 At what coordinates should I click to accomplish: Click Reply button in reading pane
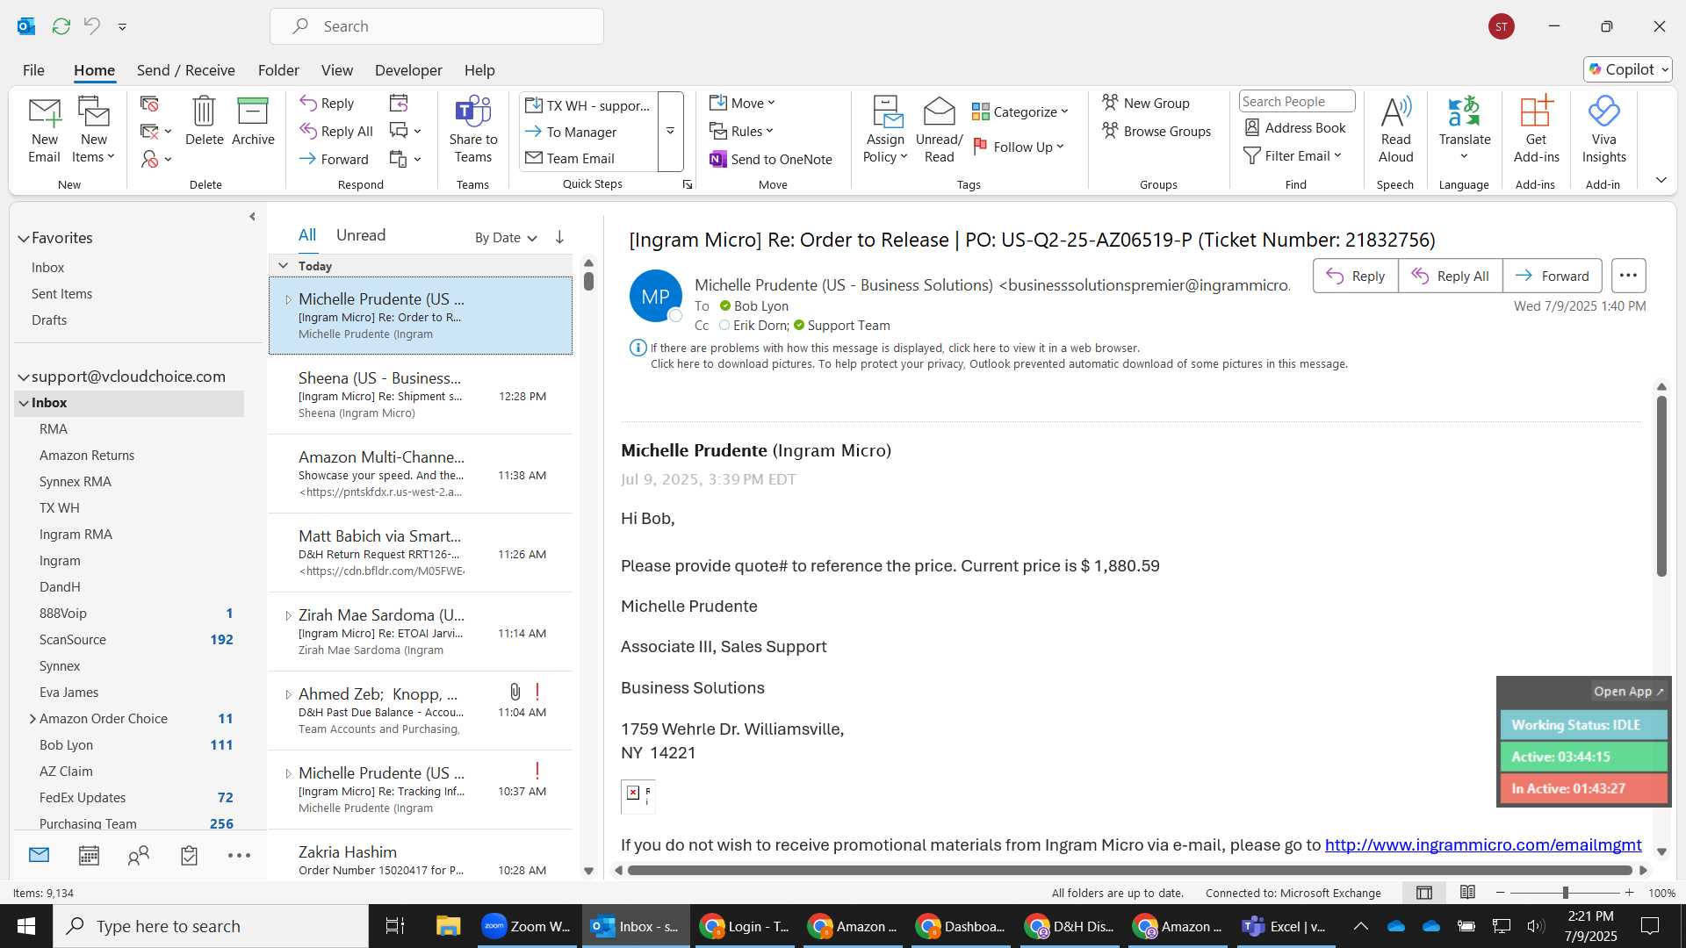point(1355,276)
